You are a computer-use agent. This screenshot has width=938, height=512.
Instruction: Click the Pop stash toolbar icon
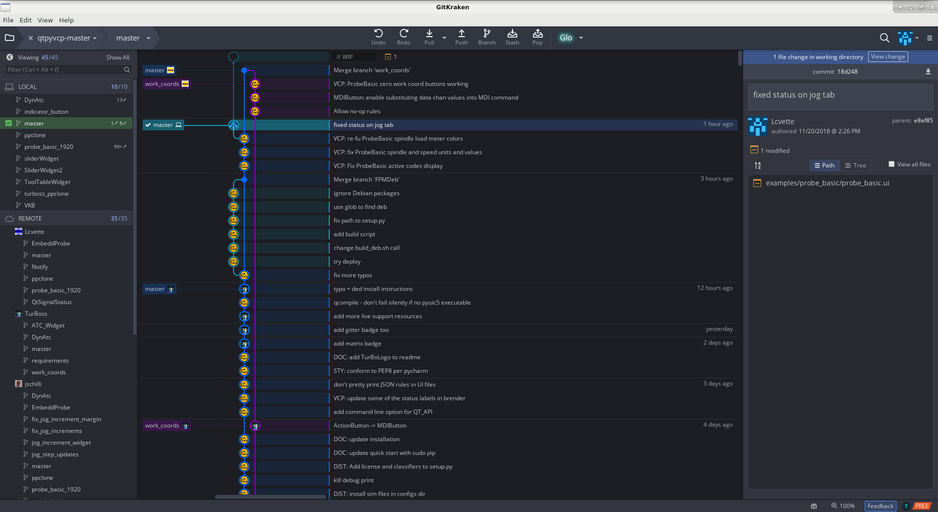537,37
